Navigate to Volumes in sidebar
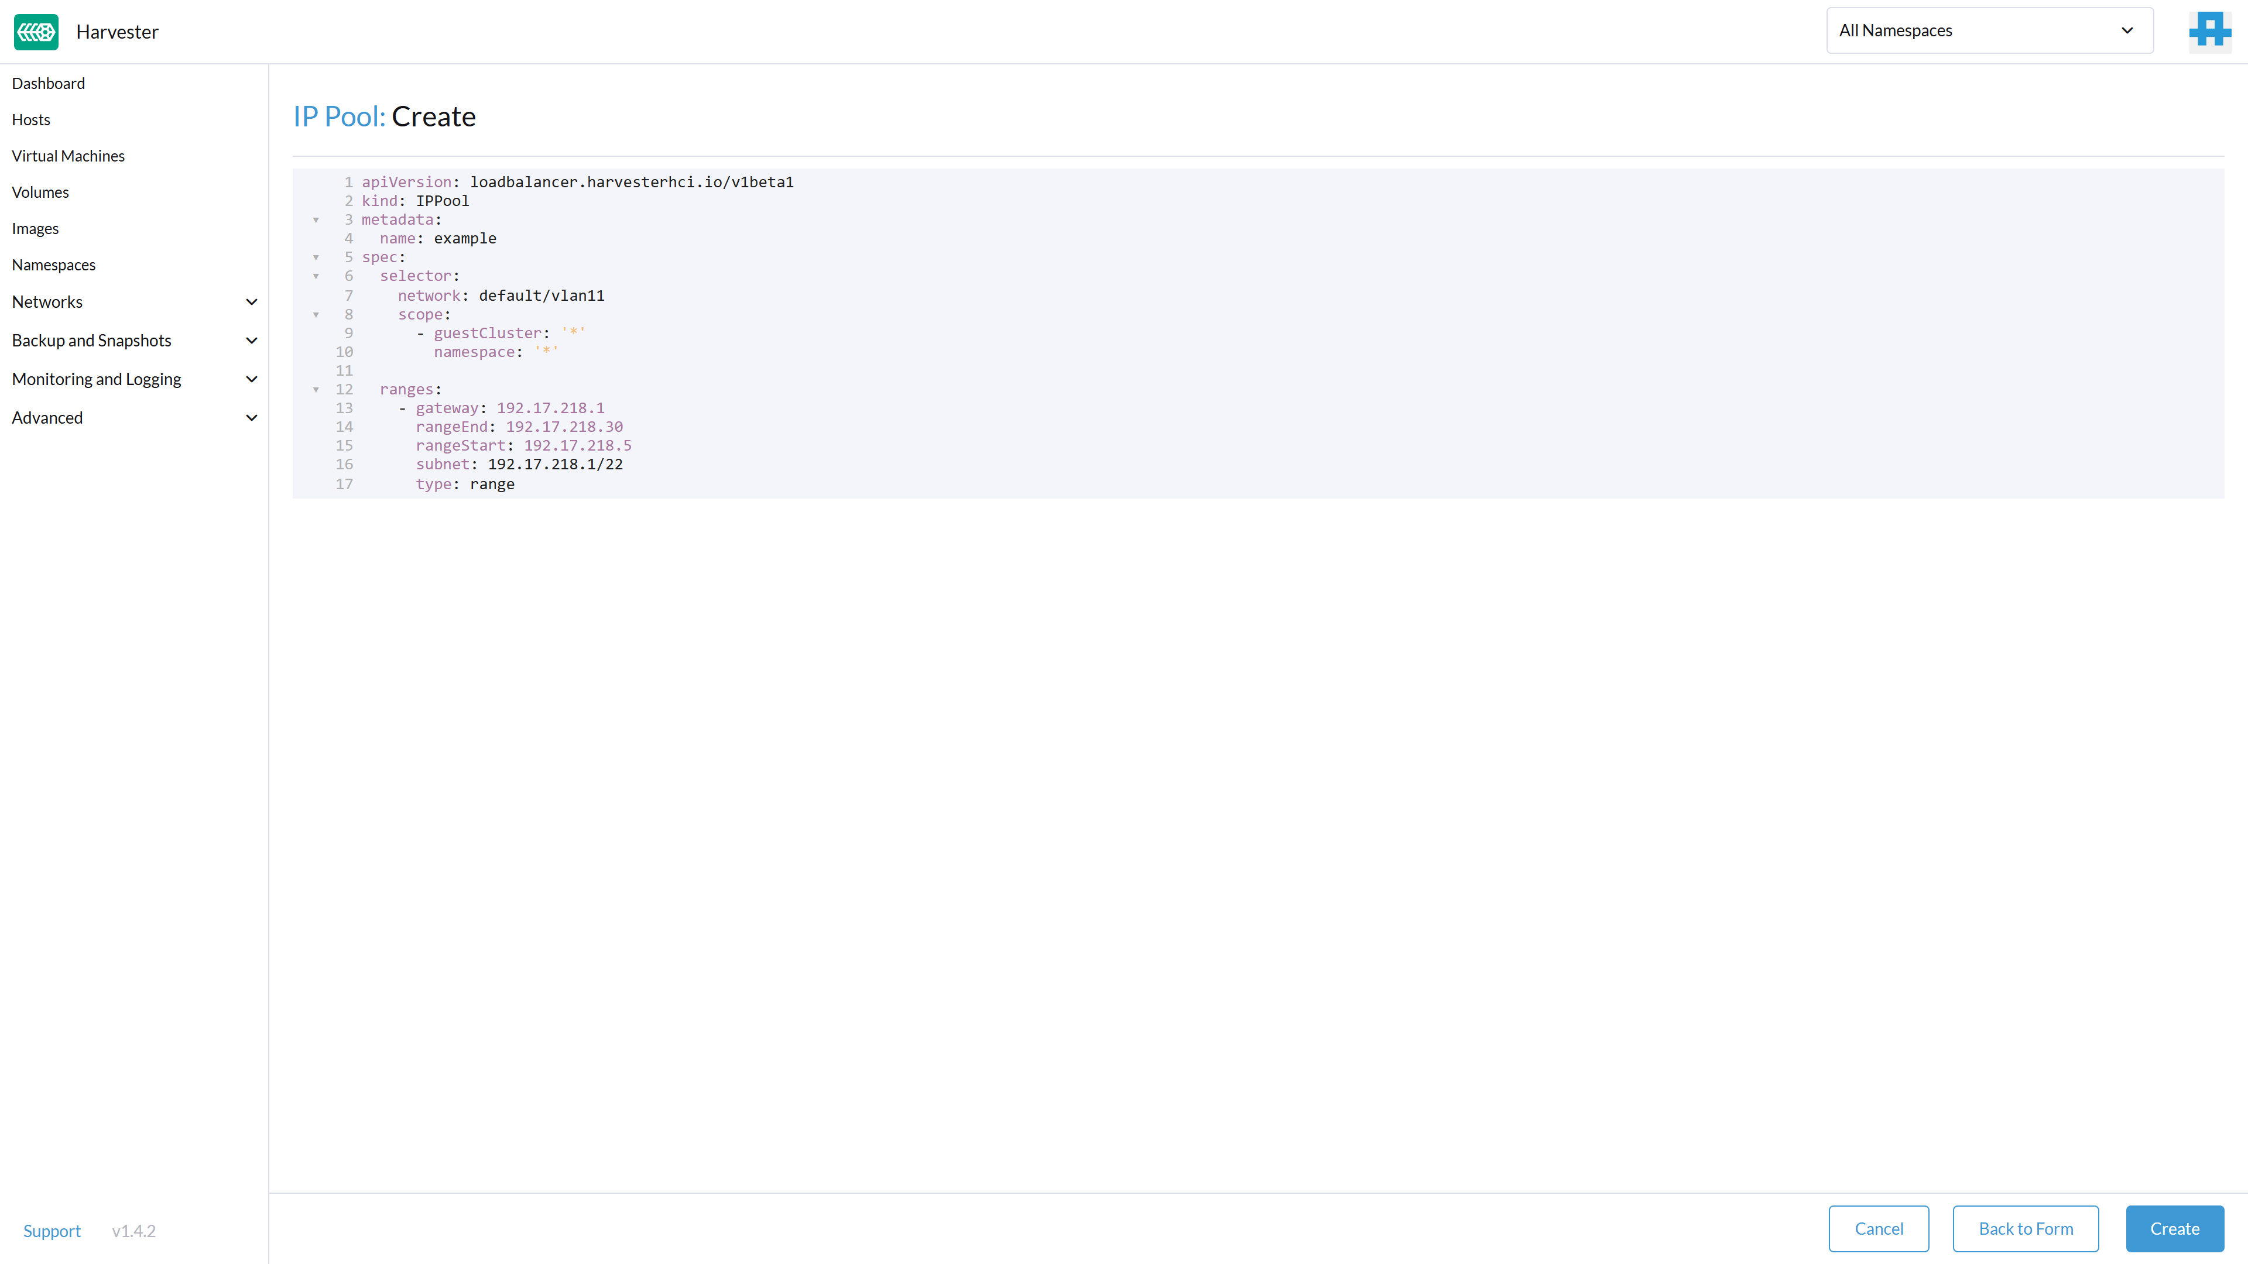The width and height of the screenshot is (2248, 1264). pyautogui.click(x=40, y=193)
